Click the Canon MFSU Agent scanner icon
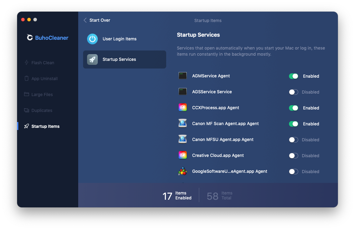Image resolution: width=355 pixels, height=230 pixels. point(182,139)
